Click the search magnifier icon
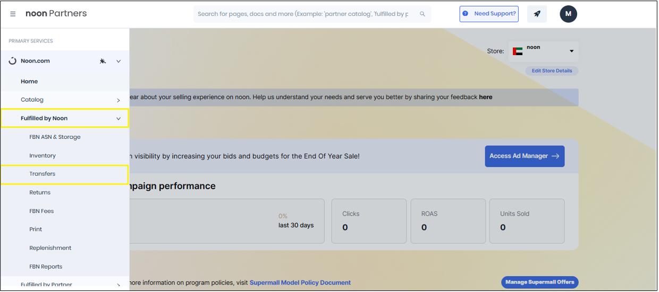The image size is (659, 292). pos(423,14)
